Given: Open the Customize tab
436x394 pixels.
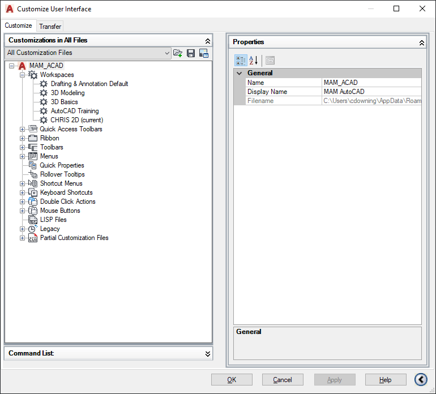Looking at the screenshot, I should tap(18, 25).
